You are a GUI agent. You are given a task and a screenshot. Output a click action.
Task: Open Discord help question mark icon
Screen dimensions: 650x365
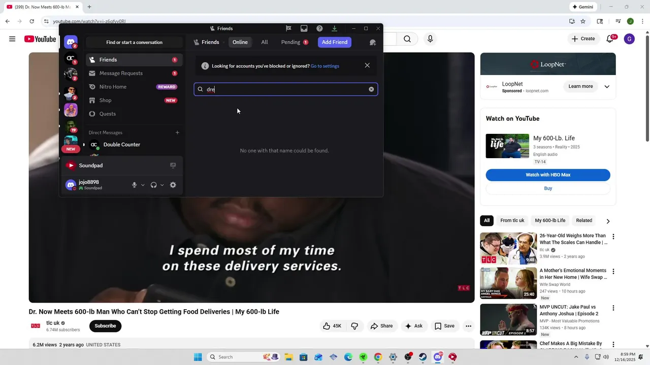click(x=319, y=28)
